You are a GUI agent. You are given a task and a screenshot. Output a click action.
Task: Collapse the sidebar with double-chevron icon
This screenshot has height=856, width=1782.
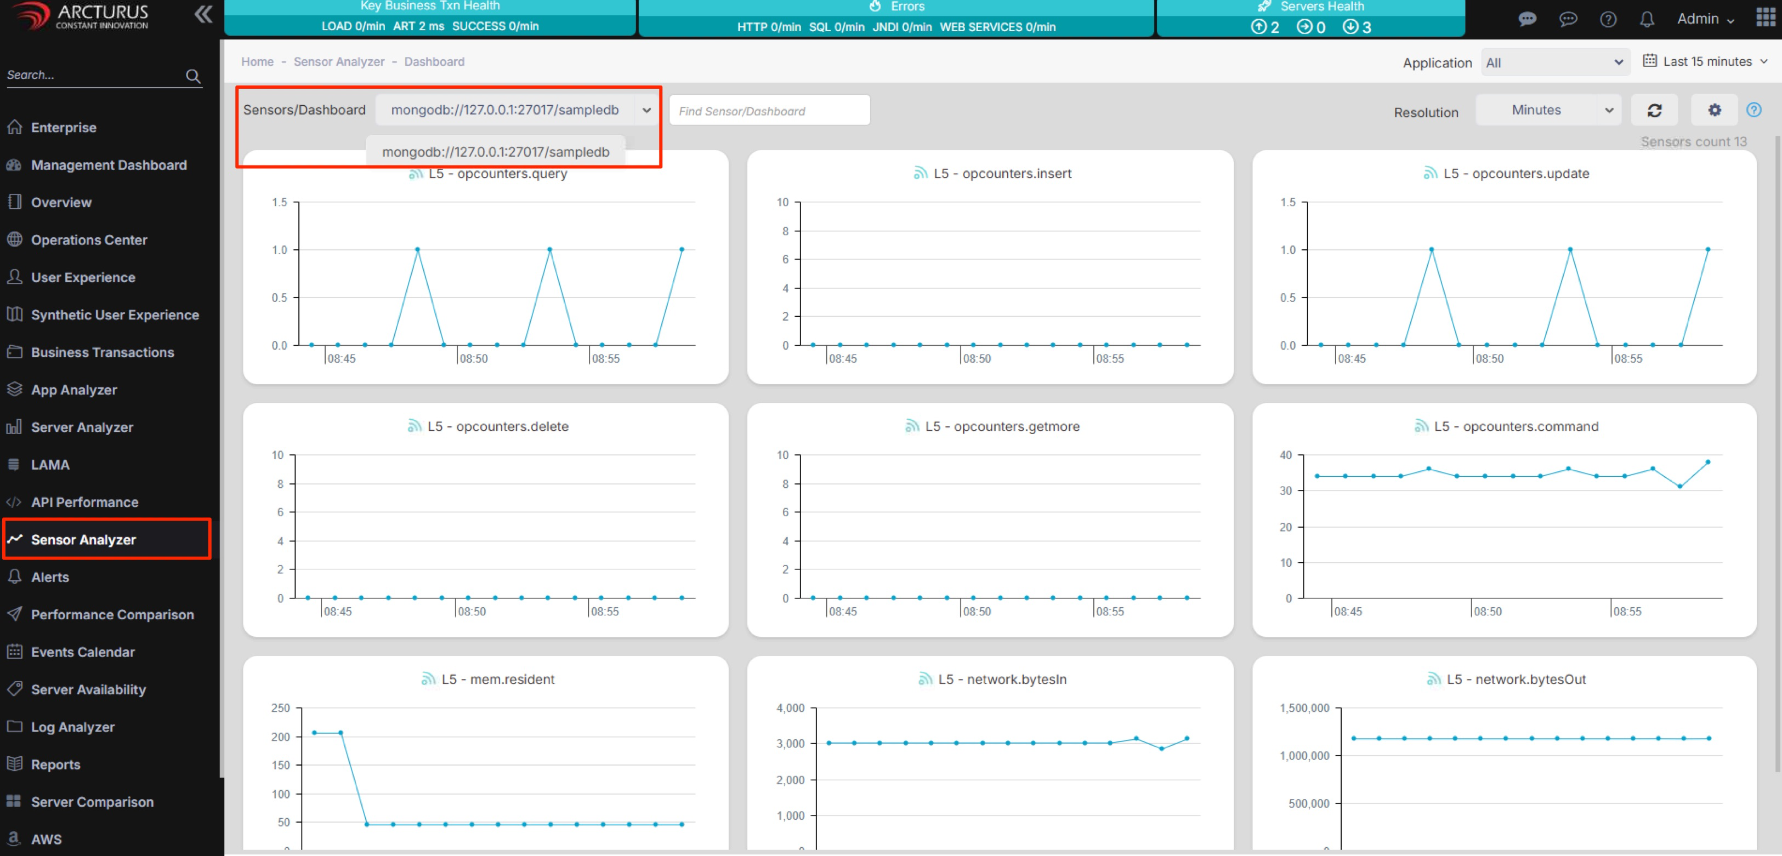203,14
